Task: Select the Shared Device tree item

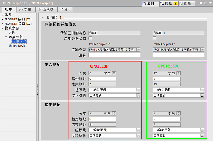Action: (x=18, y=46)
